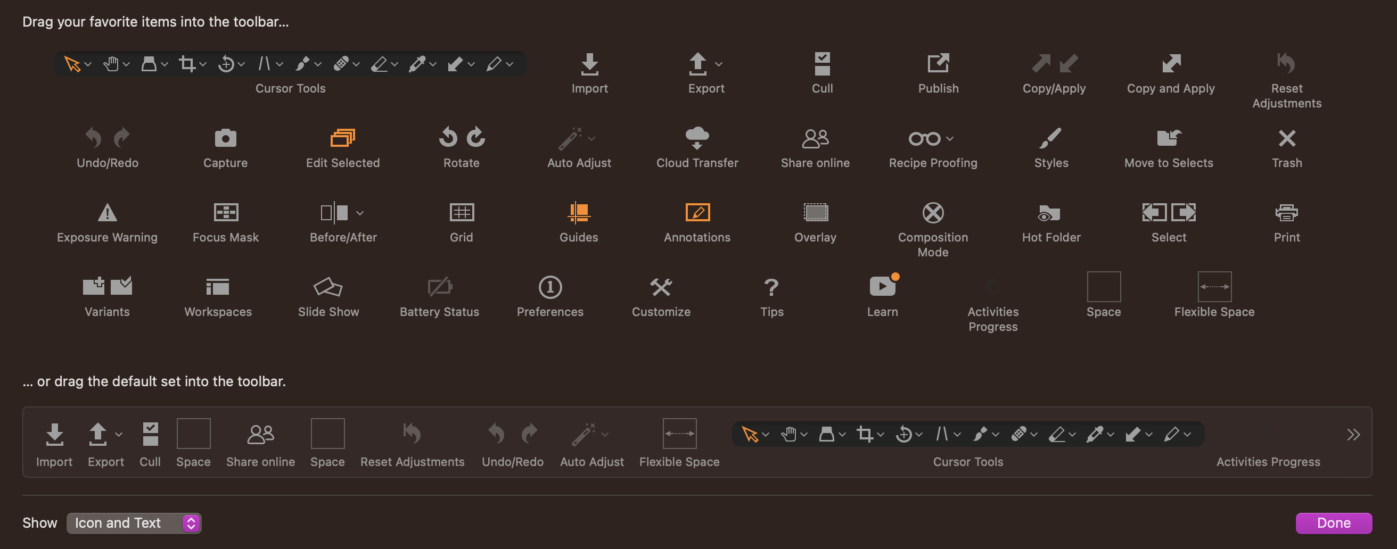This screenshot has width=1397, height=549.
Task: Select the Workspaces icon
Action: pyautogui.click(x=218, y=287)
